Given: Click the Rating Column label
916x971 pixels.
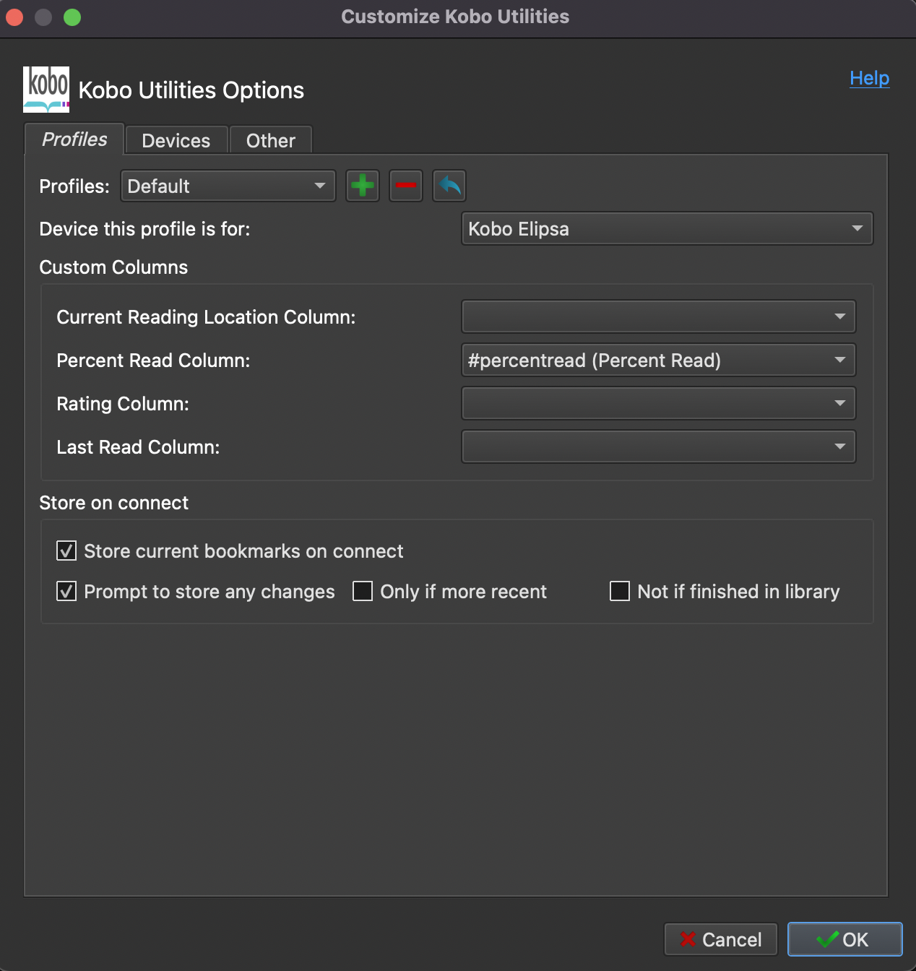Looking at the screenshot, I should pos(123,404).
